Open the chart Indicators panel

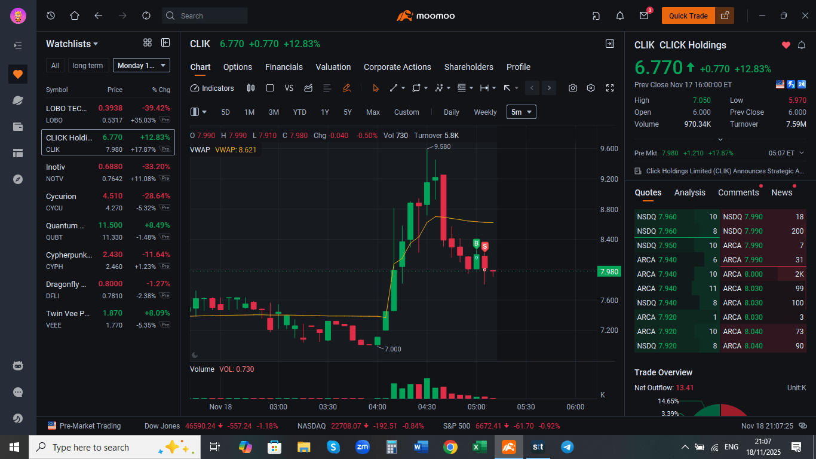click(x=212, y=88)
